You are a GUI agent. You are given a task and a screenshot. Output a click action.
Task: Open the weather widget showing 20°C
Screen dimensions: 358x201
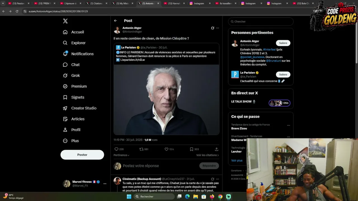pyautogui.click(x=14, y=196)
